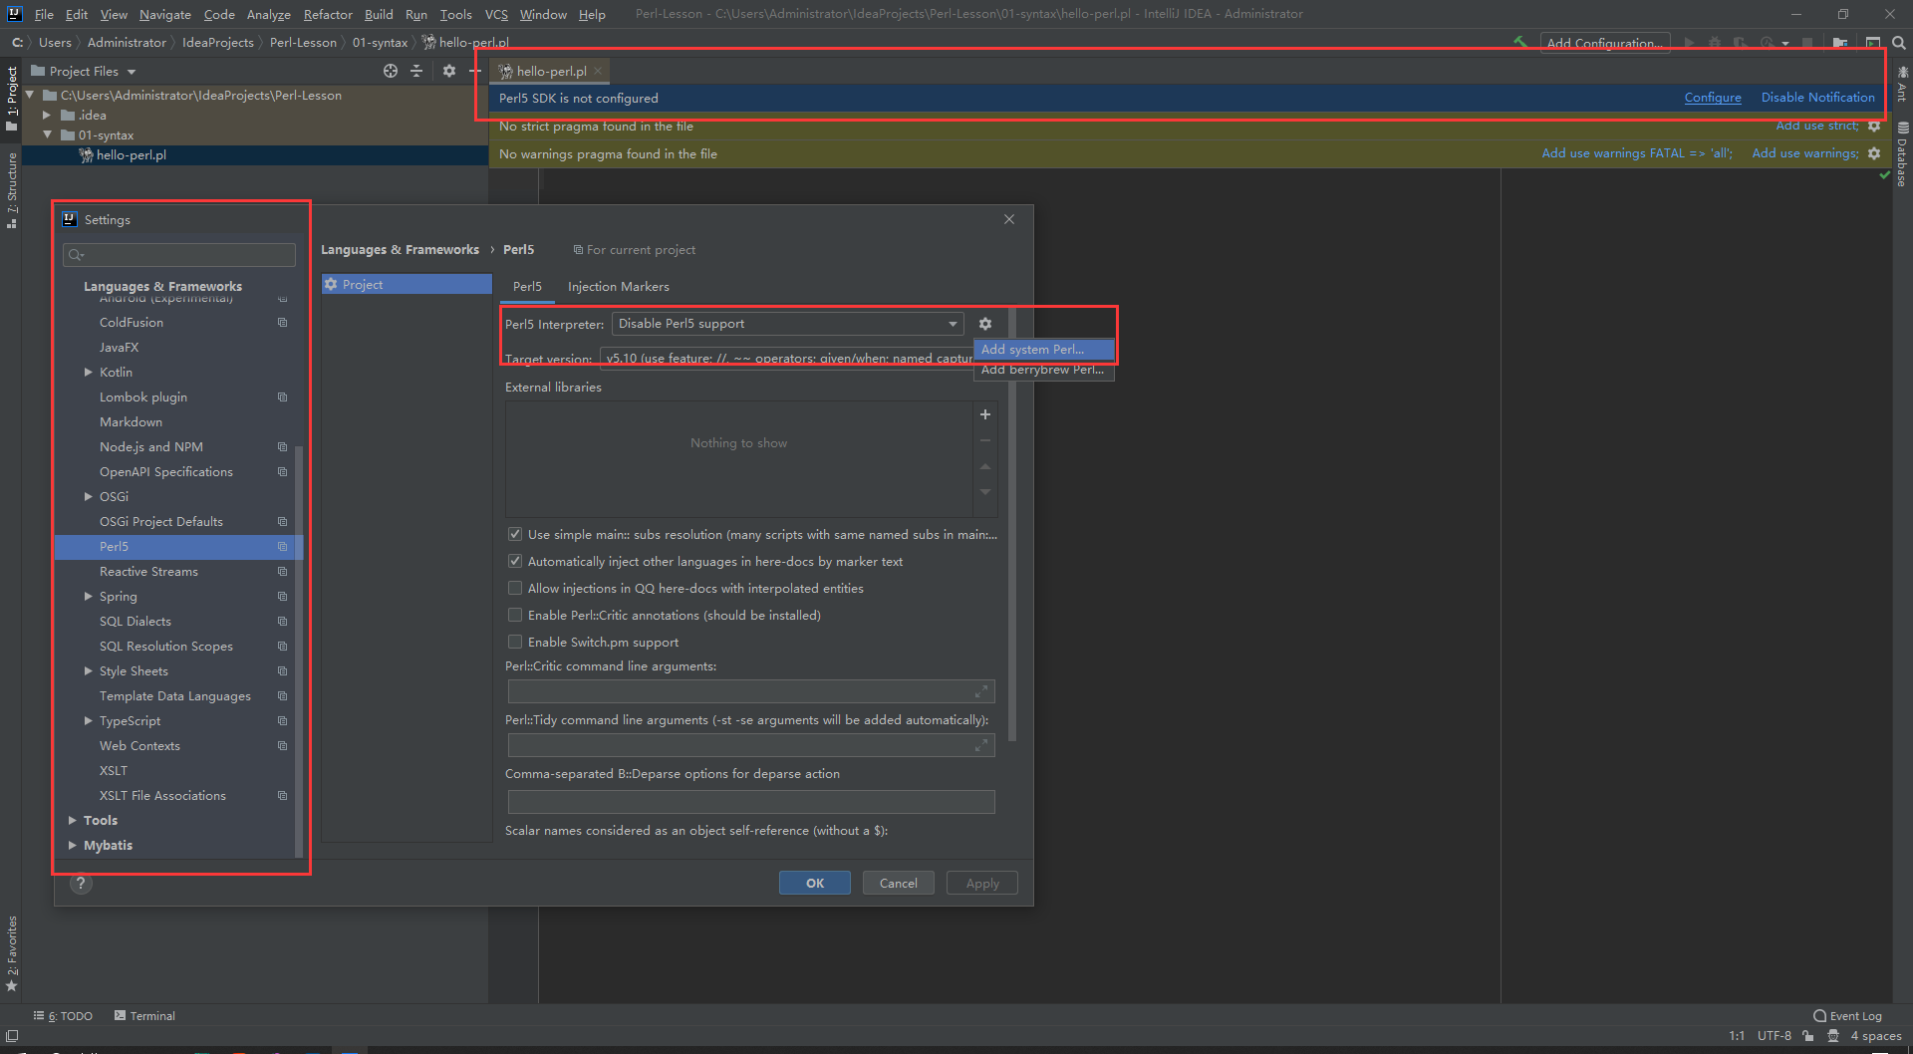Open the Navigate menu
The height and width of the screenshot is (1054, 1913).
click(164, 14)
